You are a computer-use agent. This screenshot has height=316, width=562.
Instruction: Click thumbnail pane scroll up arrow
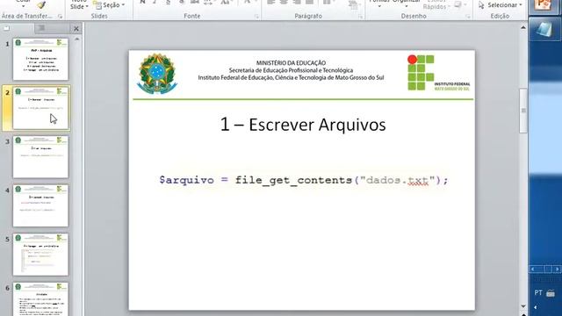(x=77, y=39)
